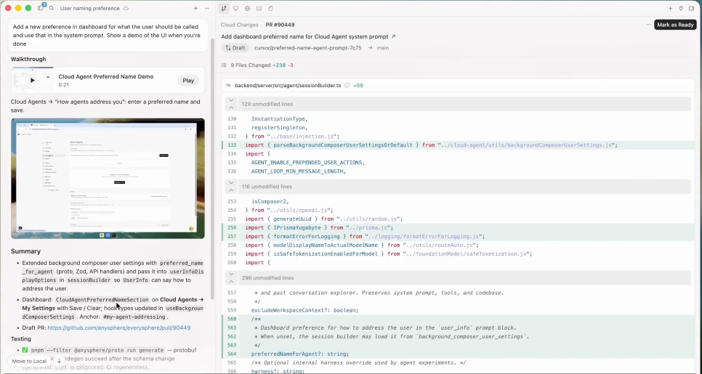702x374 pixels.
Task: Toggle the sidebar panel icon at top right
Action: 691,9
